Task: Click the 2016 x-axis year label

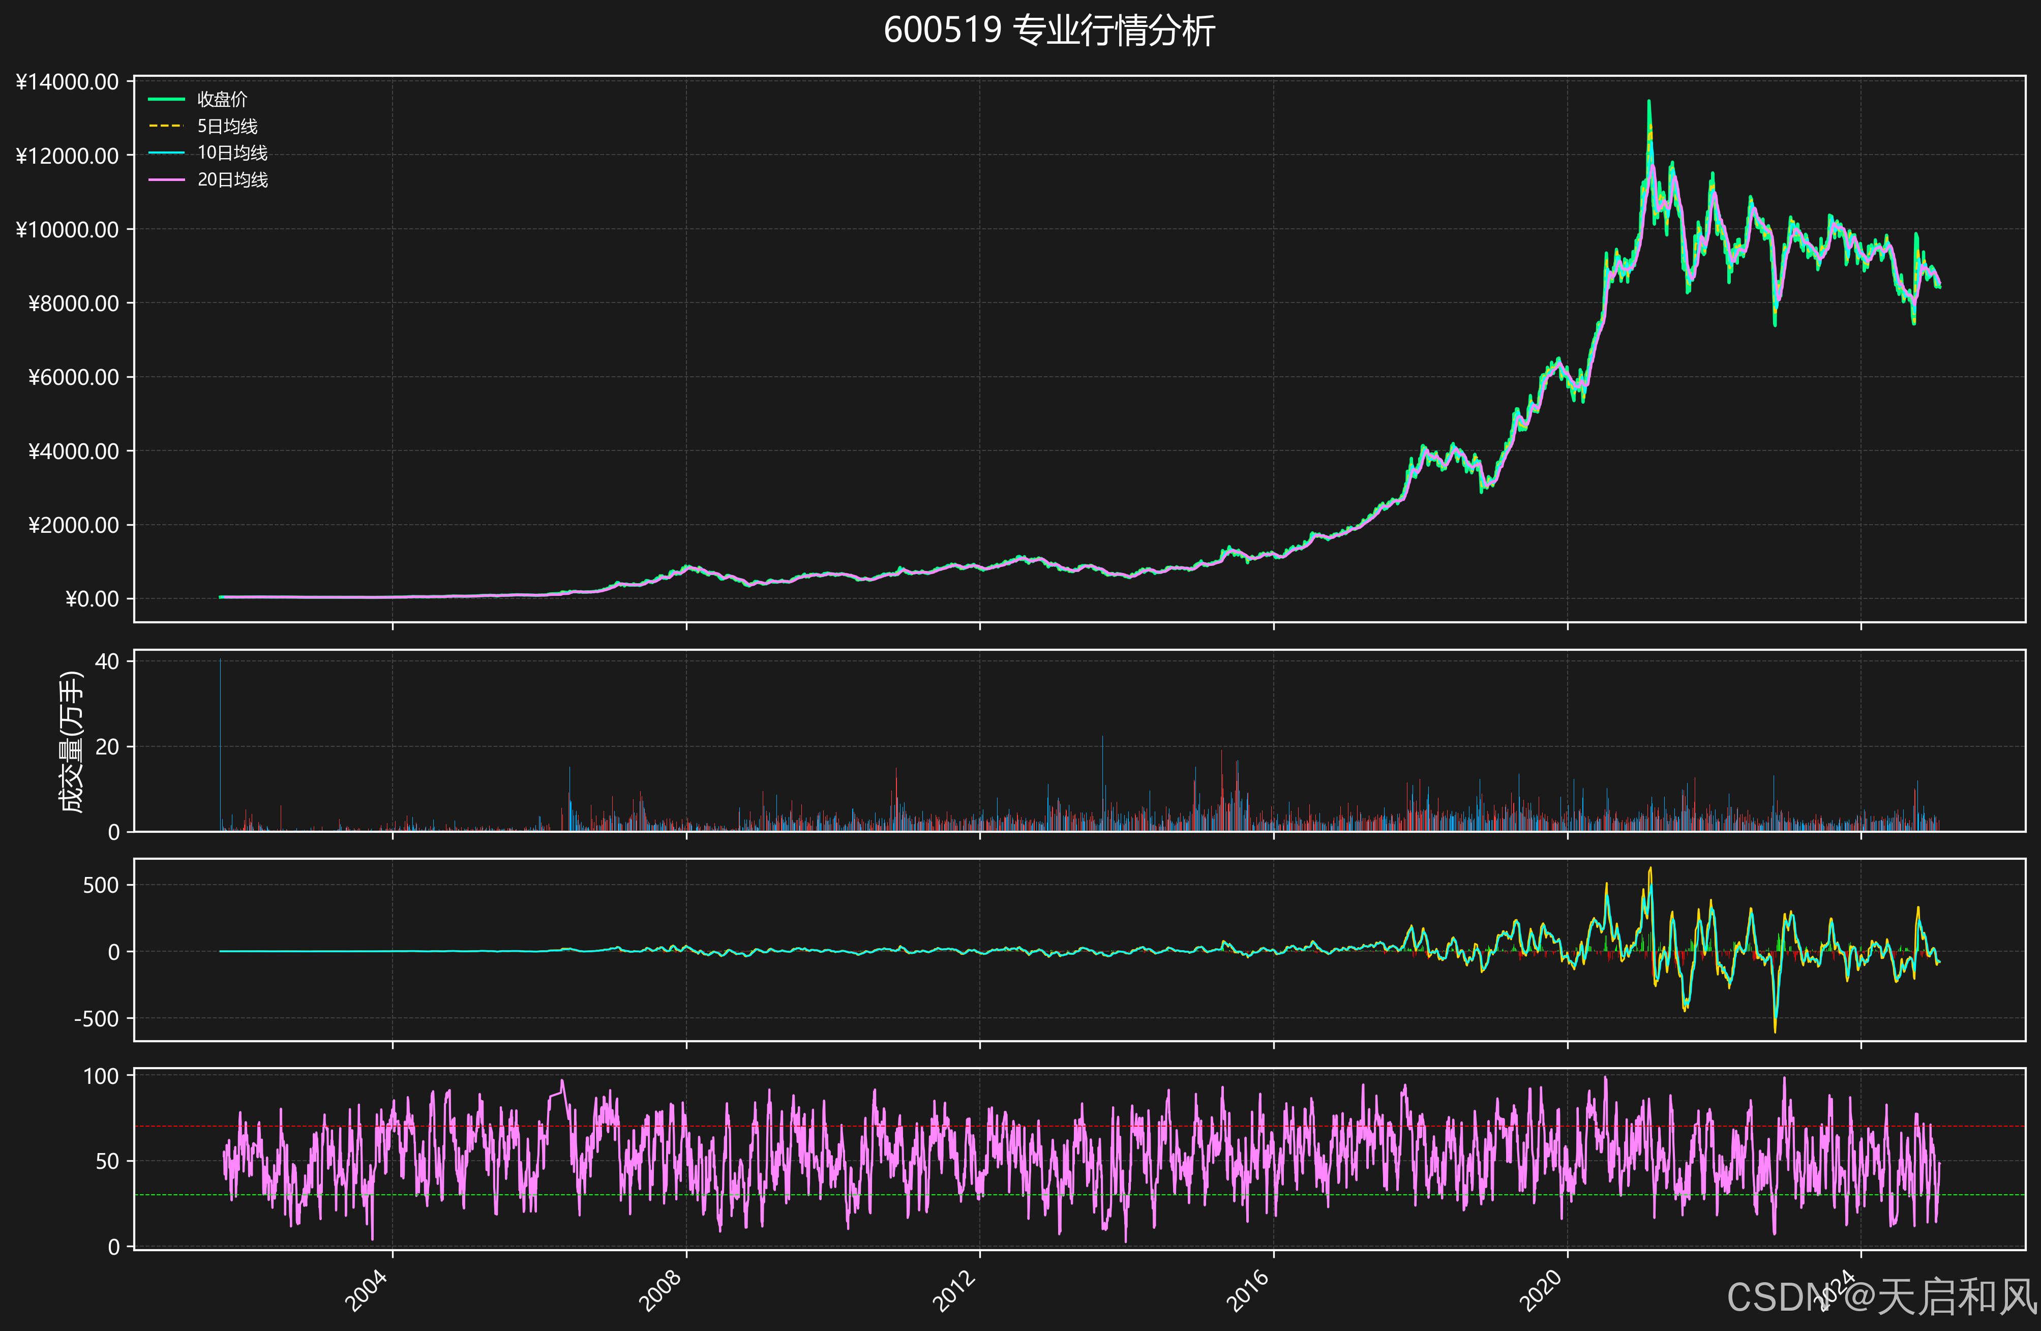Action: point(1248,1290)
